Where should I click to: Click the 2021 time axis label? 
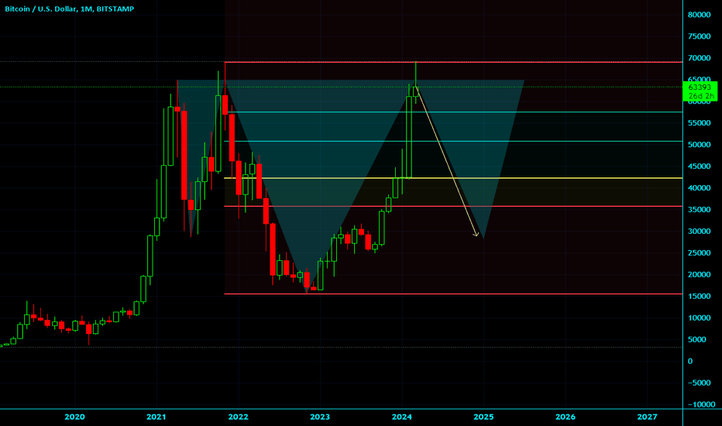tap(156, 417)
